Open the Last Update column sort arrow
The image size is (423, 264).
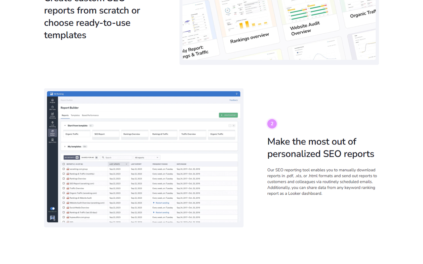click(126, 164)
